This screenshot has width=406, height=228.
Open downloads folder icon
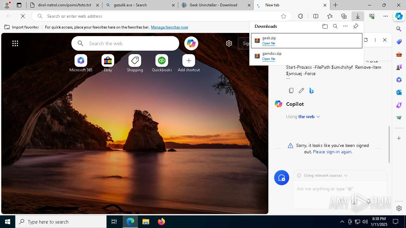[325, 26]
